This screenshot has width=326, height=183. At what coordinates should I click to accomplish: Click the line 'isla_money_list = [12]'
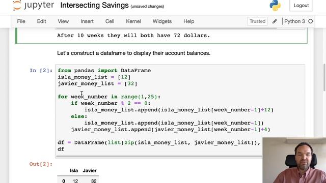click(x=94, y=77)
